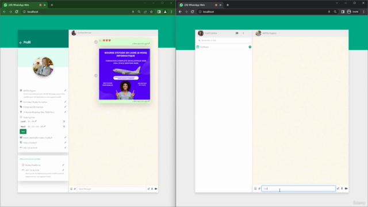Start video call in left window
Screen dimensions: 368x207
(x=156, y=189)
